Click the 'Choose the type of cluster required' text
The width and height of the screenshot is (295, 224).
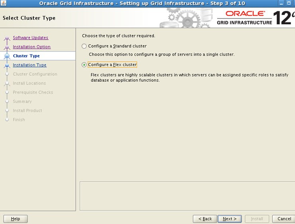pos(118,36)
